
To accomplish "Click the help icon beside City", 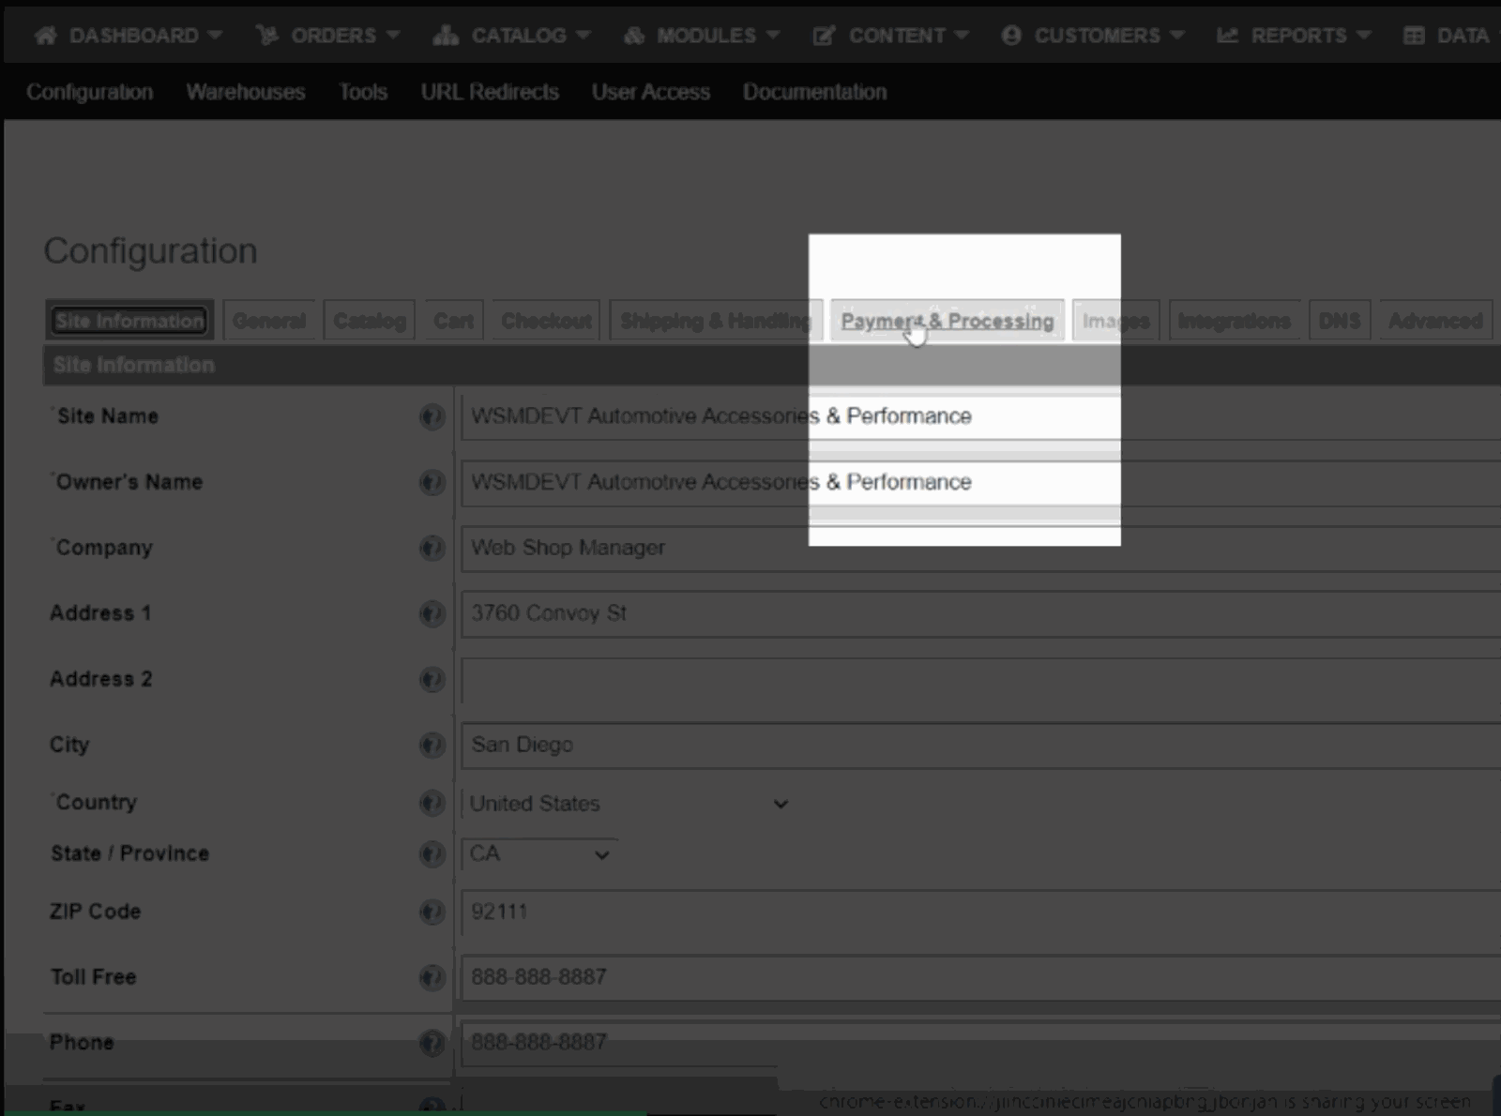I will [432, 745].
